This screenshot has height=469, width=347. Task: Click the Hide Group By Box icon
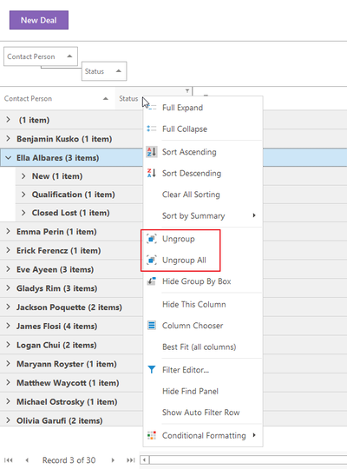pos(152,281)
